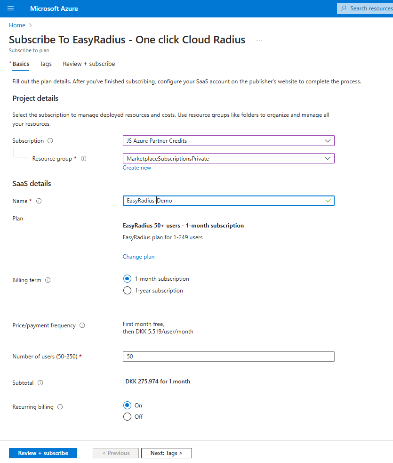
Task: Click the info icon next to Subtotal
Action: tap(39, 383)
